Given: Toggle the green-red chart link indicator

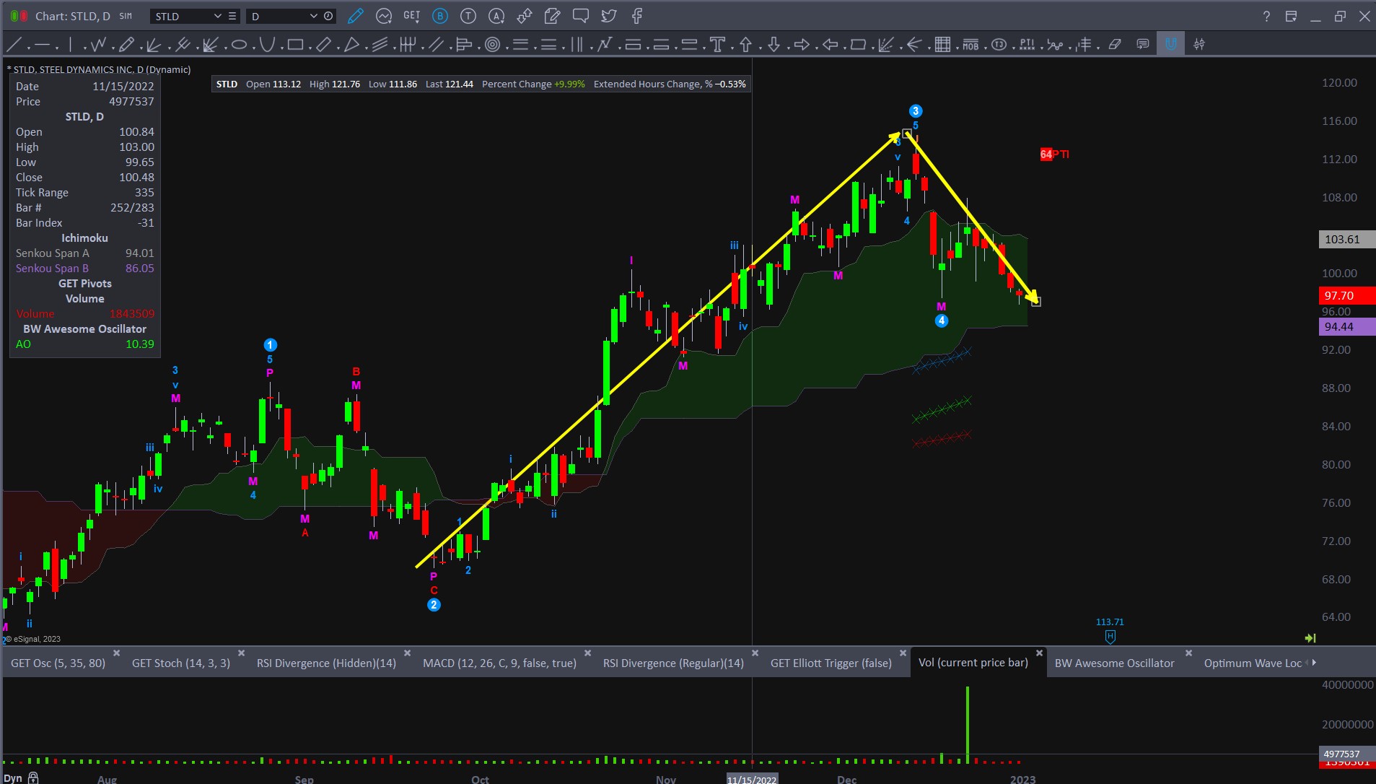Looking at the screenshot, I should pos(19,16).
